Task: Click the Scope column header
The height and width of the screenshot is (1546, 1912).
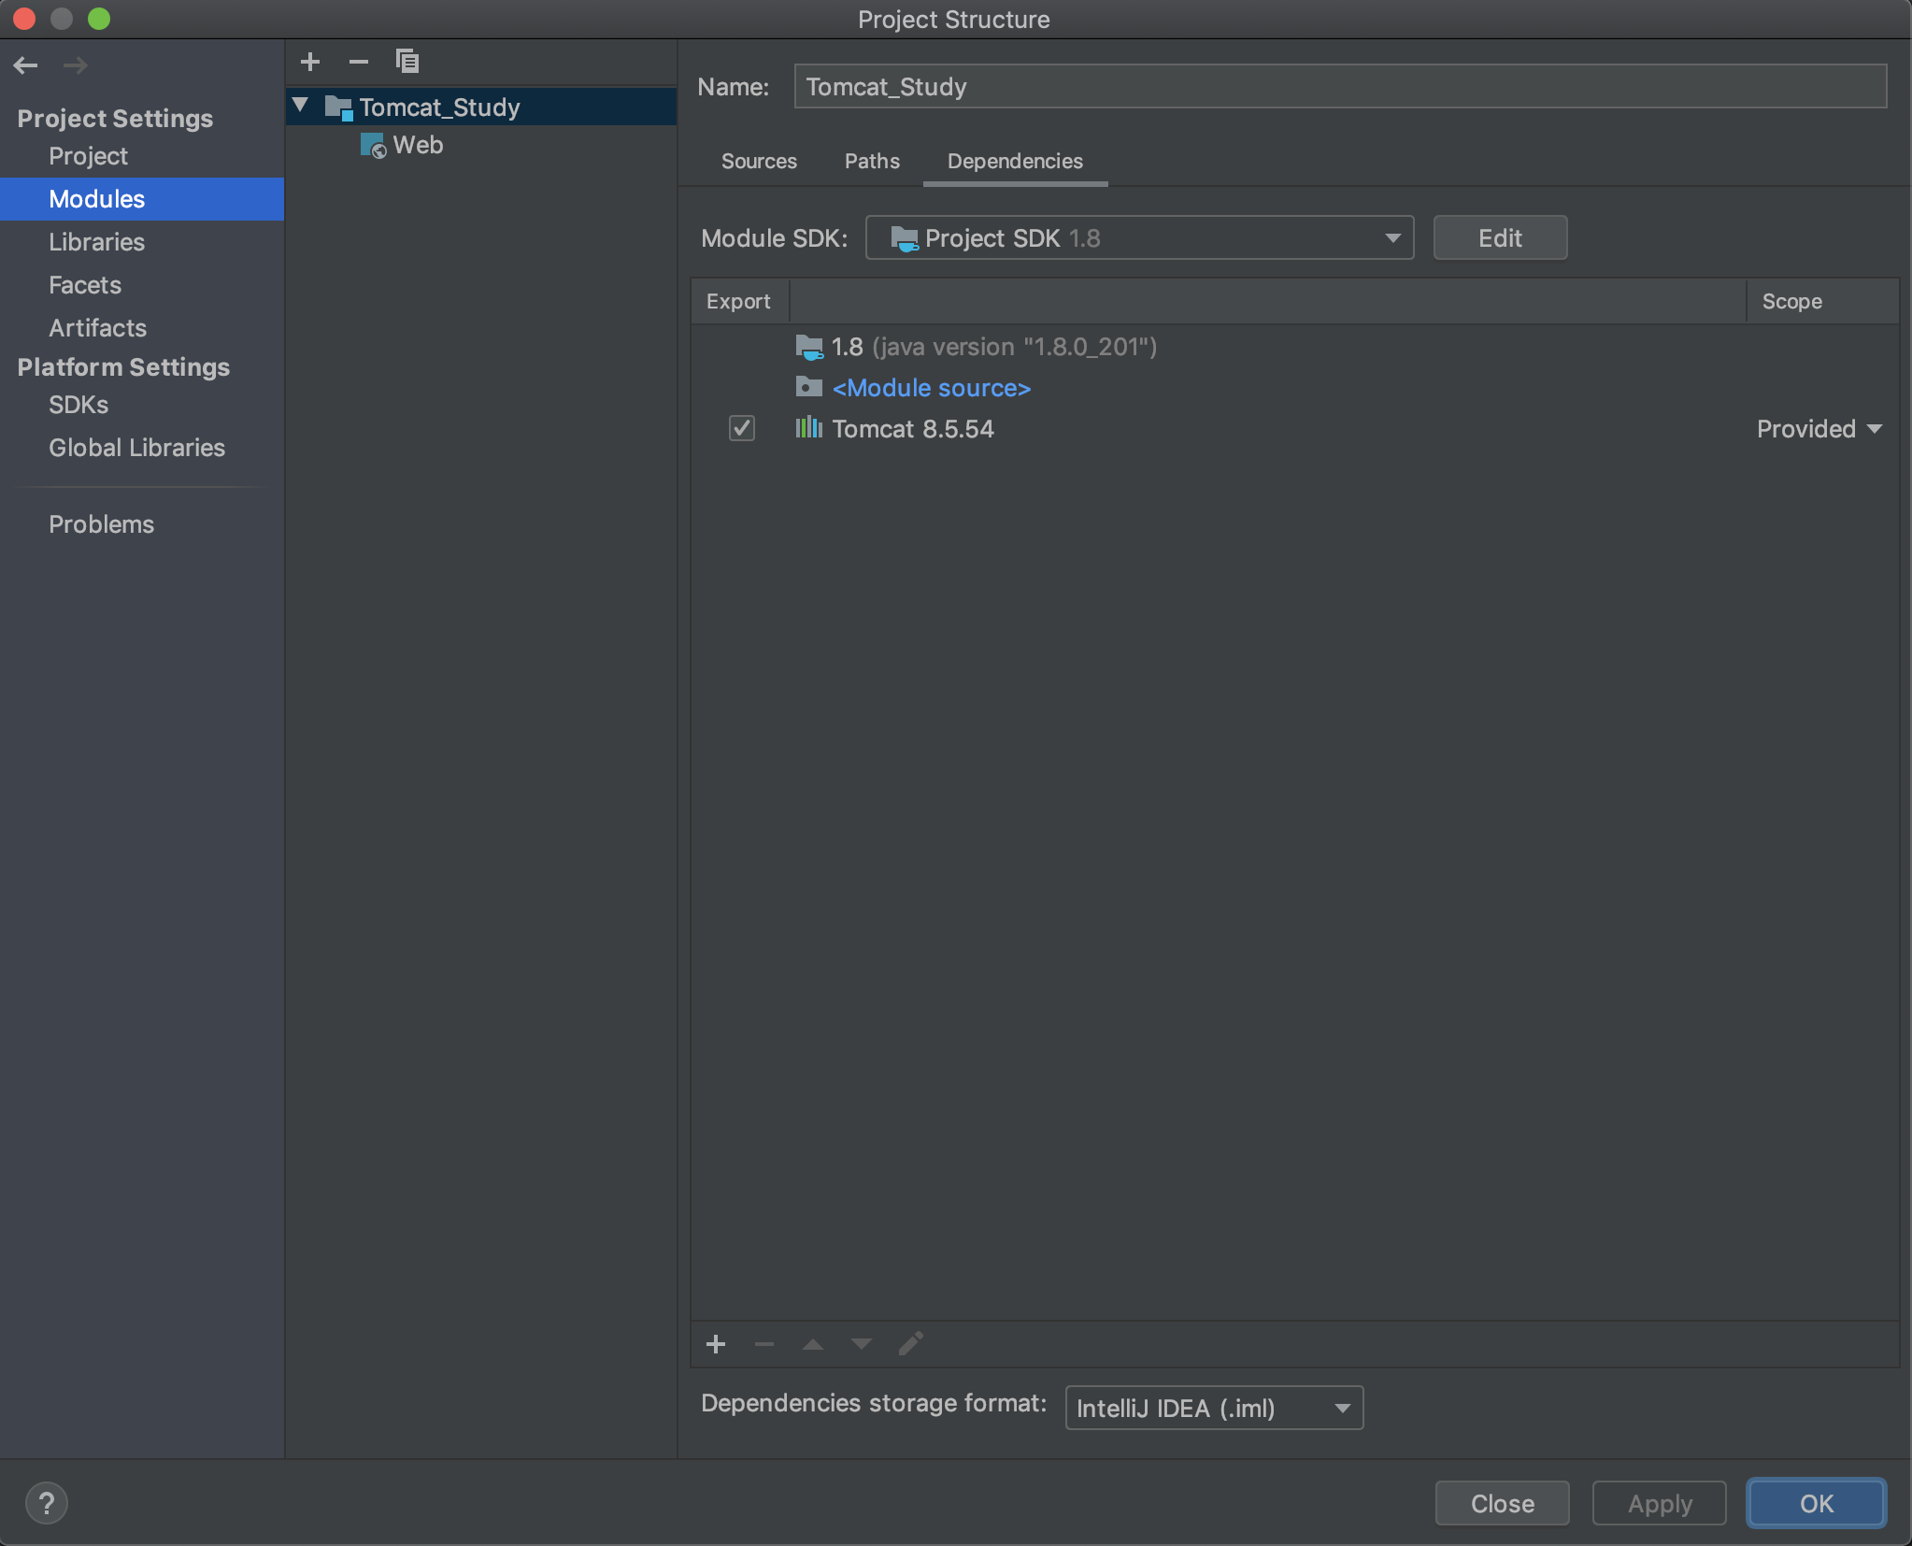Action: [1821, 301]
